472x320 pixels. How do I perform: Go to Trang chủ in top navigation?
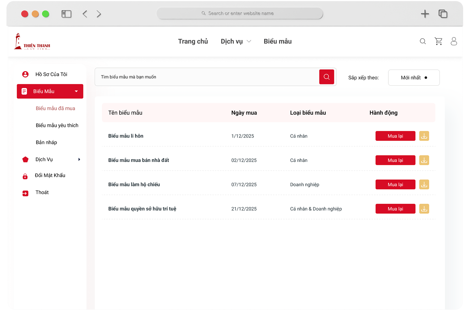coord(193,41)
